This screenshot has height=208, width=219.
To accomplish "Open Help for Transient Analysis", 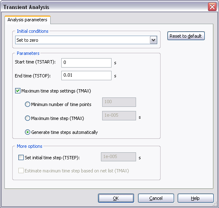I will pos(196,198).
